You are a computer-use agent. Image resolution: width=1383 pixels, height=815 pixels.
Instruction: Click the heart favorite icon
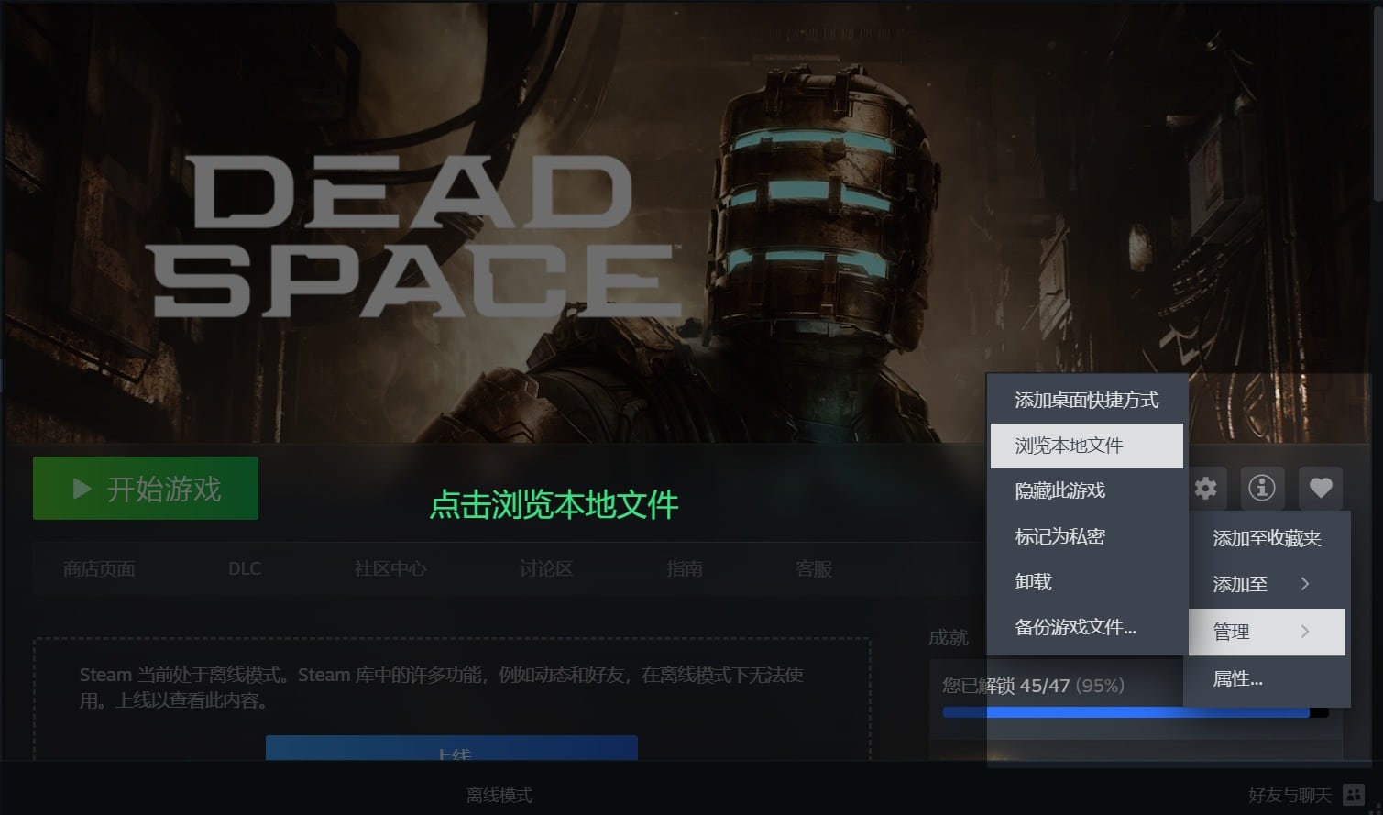click(x=1320, y=488)
